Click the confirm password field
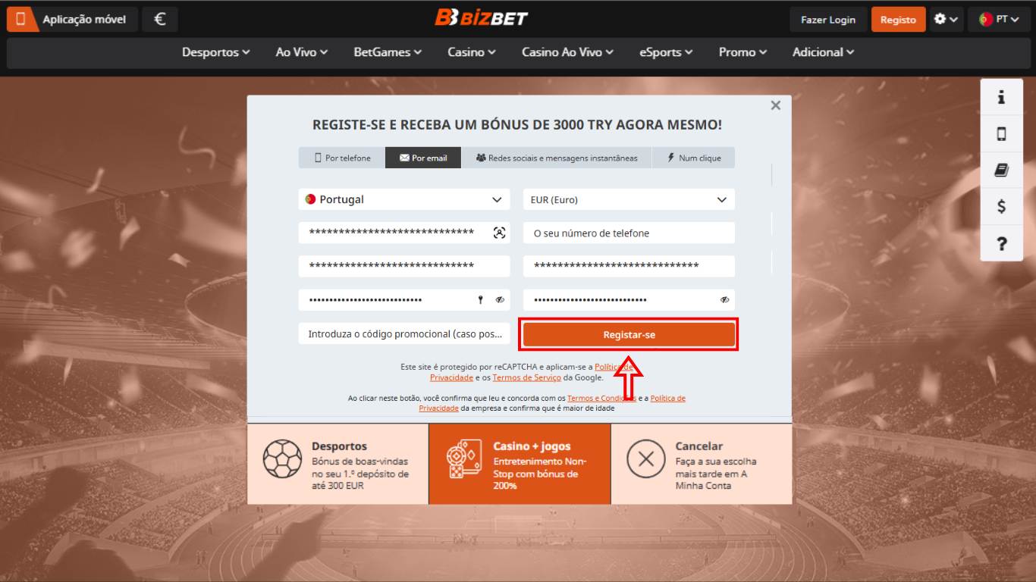Image resolution: width=1036 pixels, height=582 pixels. [629, 300]
